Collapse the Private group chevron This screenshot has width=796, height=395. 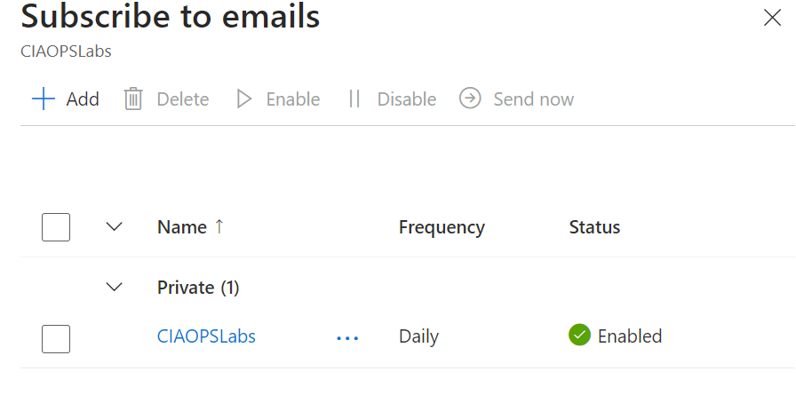coord(114,287)
